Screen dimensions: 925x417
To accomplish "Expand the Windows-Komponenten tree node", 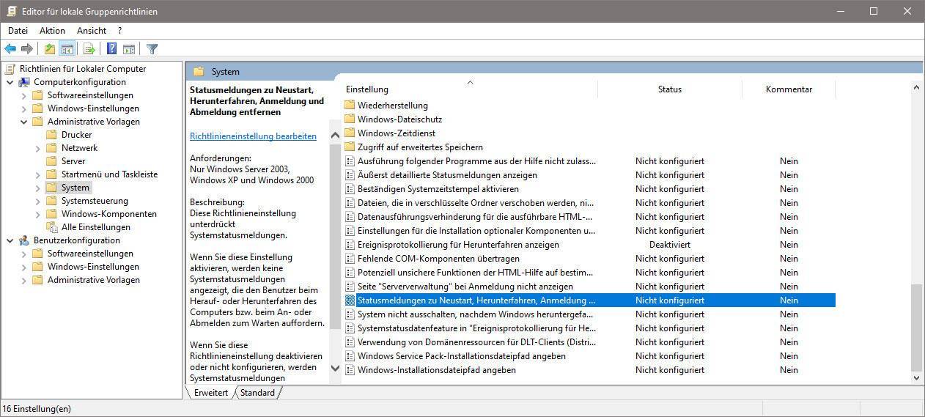I will click(x=37, y=214).
